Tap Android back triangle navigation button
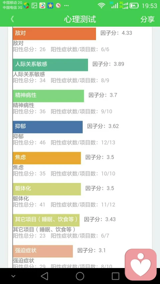 pos(44,276)
